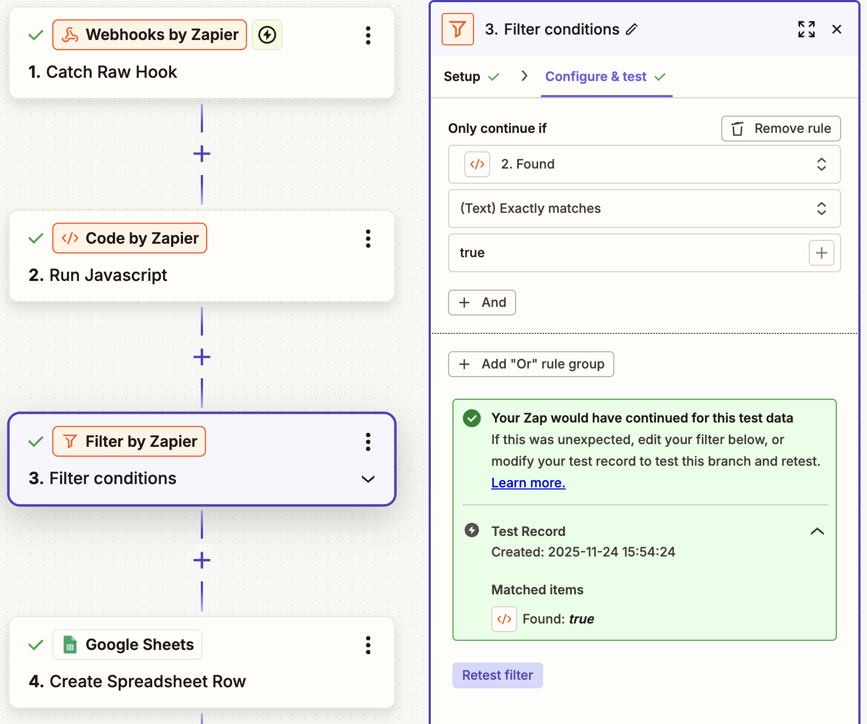
Task: Open the Create Spreadsheet Row options menu
Action: point(368,645)
